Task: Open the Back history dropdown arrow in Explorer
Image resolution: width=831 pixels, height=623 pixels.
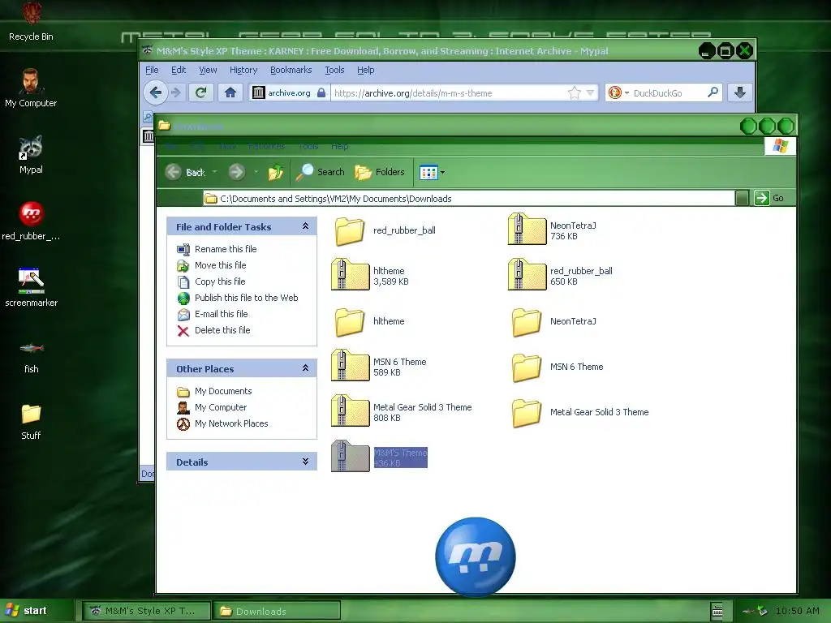Action: (x=214, y=172)
